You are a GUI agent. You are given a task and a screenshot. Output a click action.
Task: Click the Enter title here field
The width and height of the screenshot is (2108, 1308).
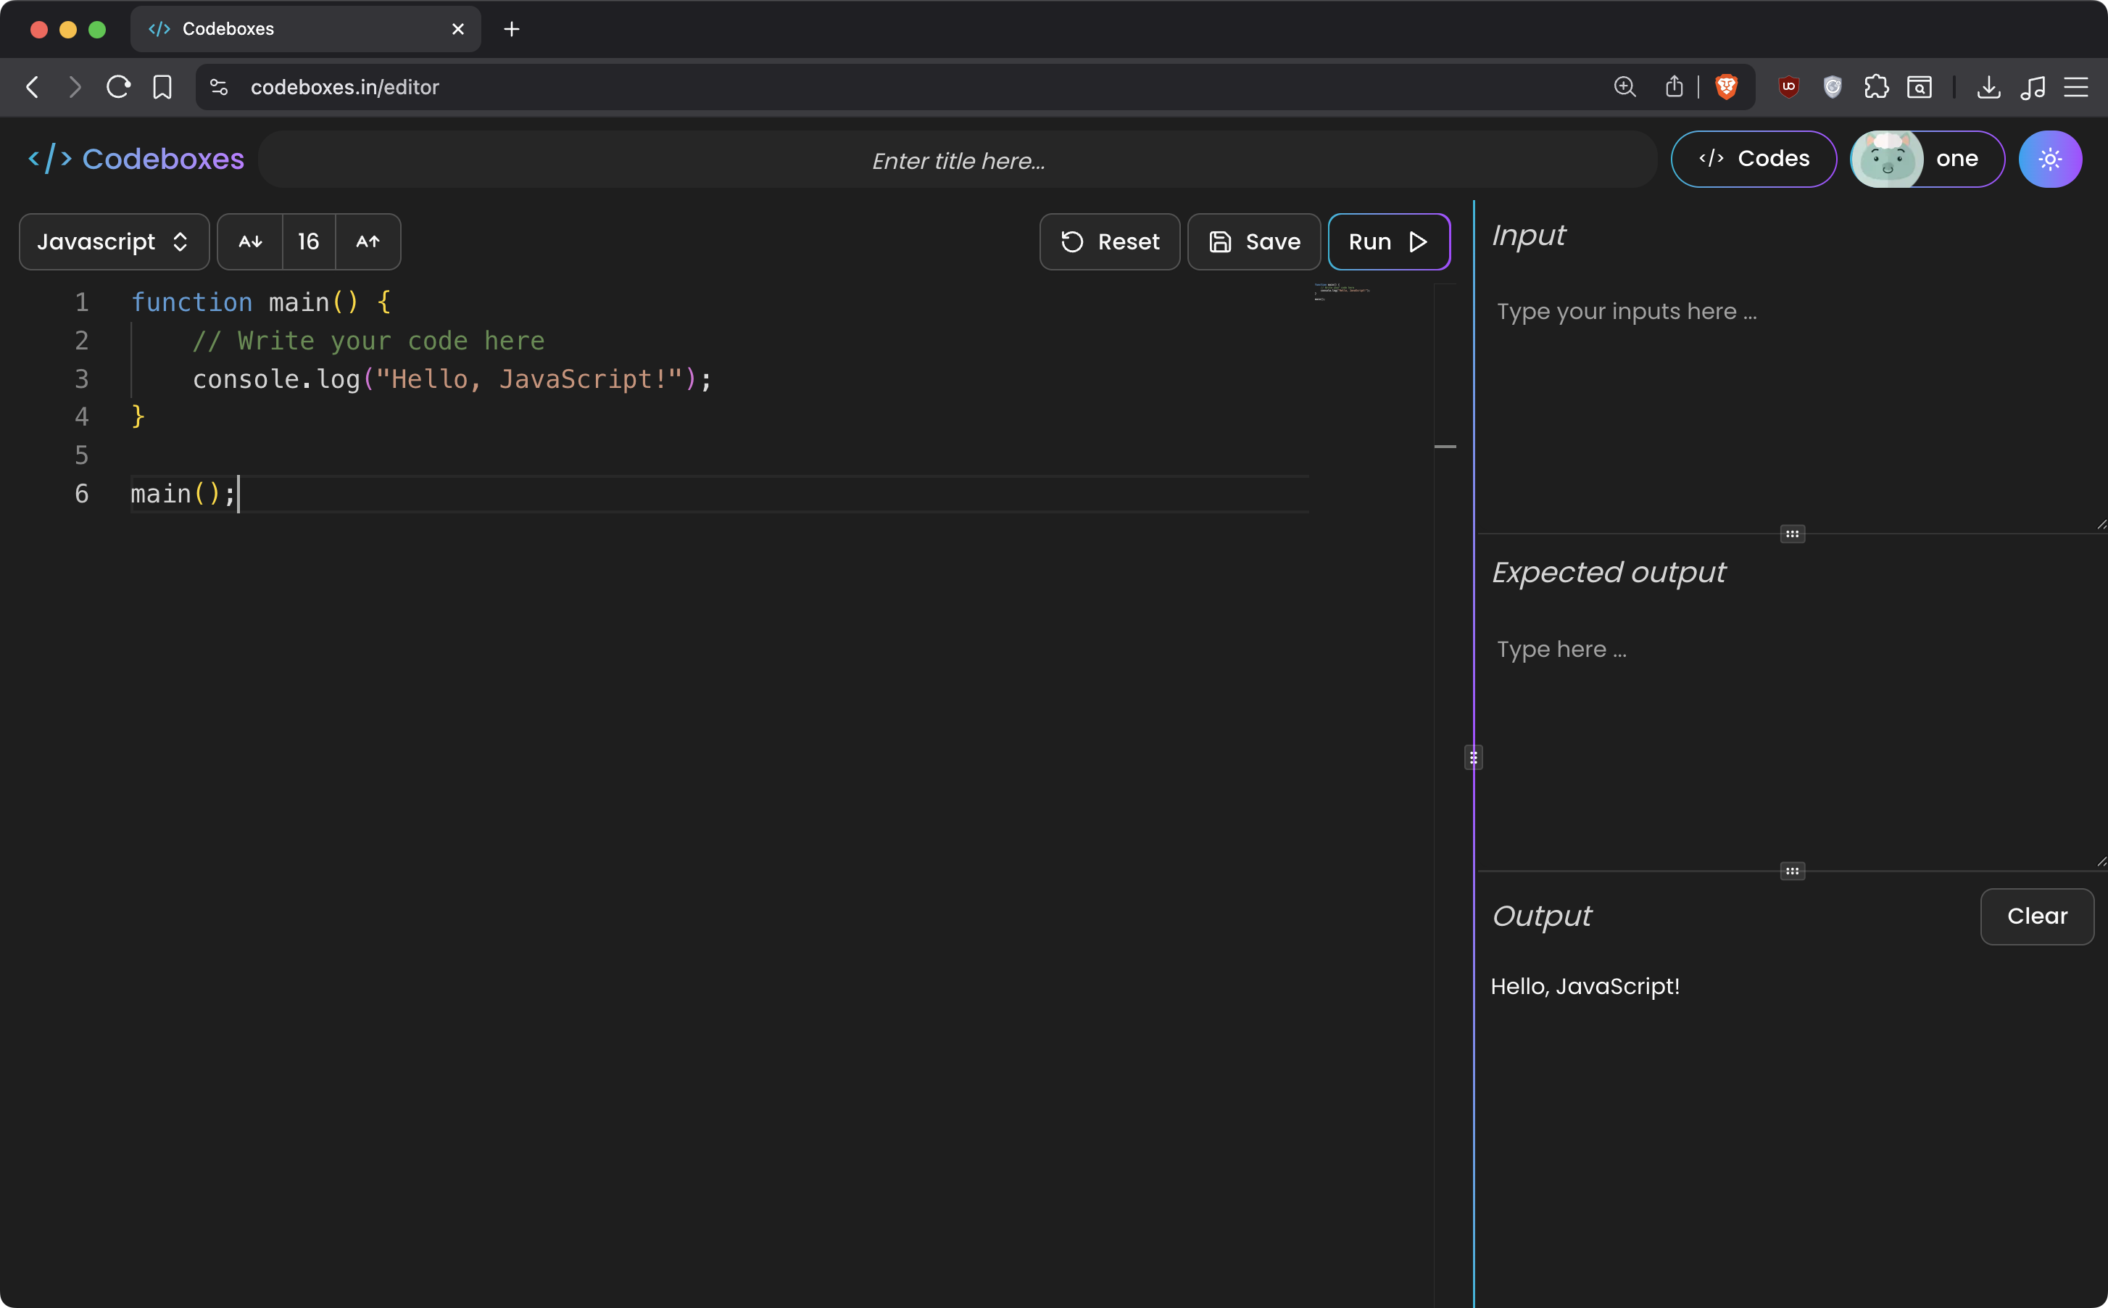[957, 161]
